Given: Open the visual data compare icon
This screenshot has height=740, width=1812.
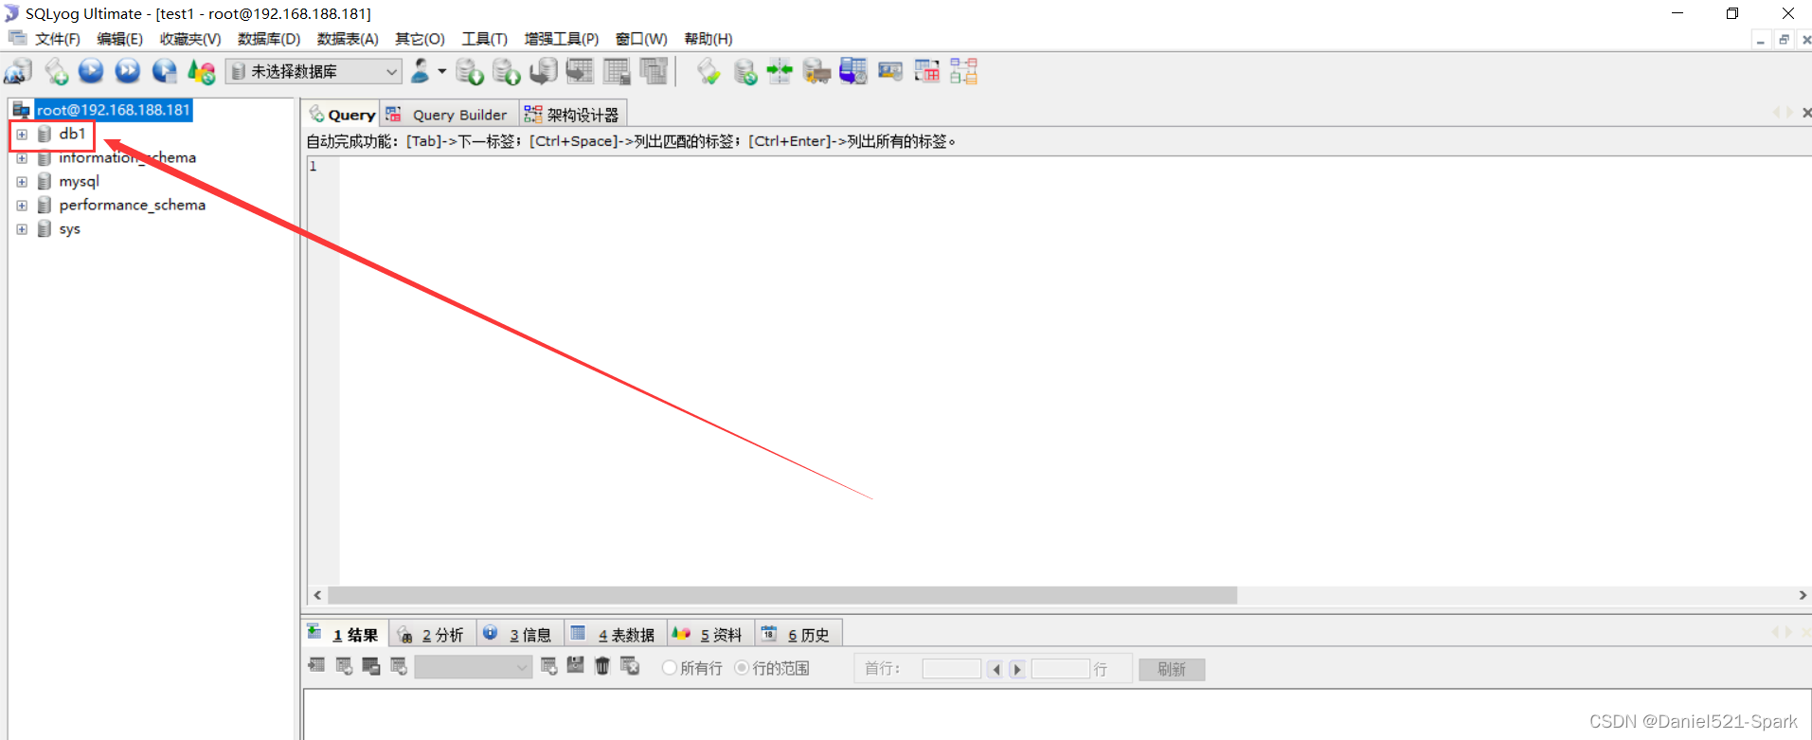Looking at the screenshot, I should pyautogui.click(x=927, y=71).
